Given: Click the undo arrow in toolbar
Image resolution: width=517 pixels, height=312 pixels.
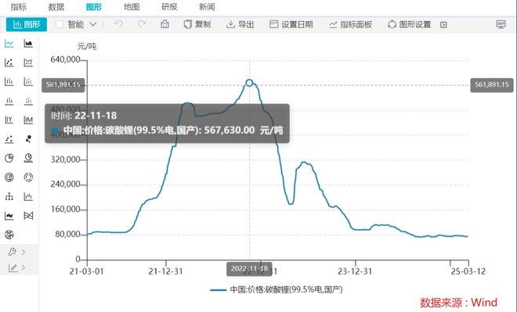Looking at the screenshot, I should point(119,24).
